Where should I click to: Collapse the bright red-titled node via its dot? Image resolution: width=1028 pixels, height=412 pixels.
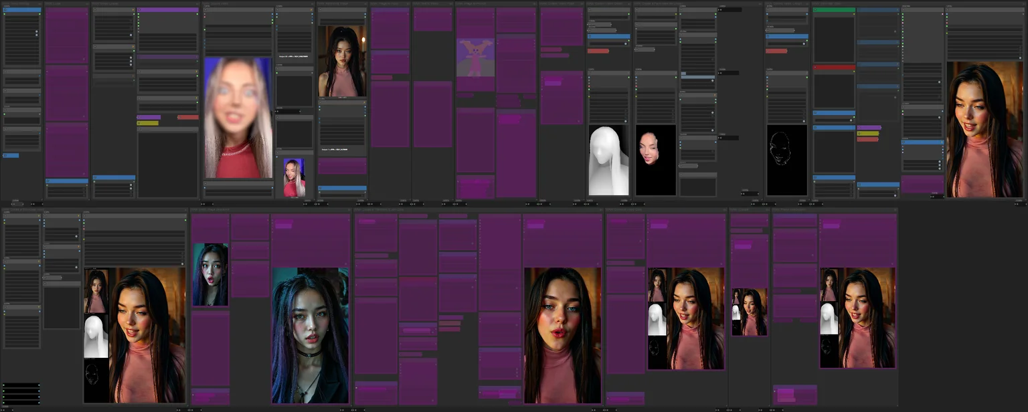click(815, 68)
